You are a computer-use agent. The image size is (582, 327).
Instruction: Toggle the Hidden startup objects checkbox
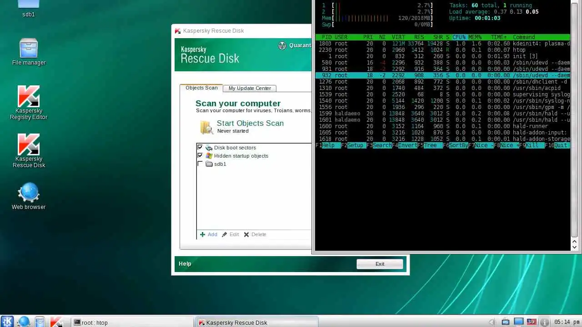[200, 156]
